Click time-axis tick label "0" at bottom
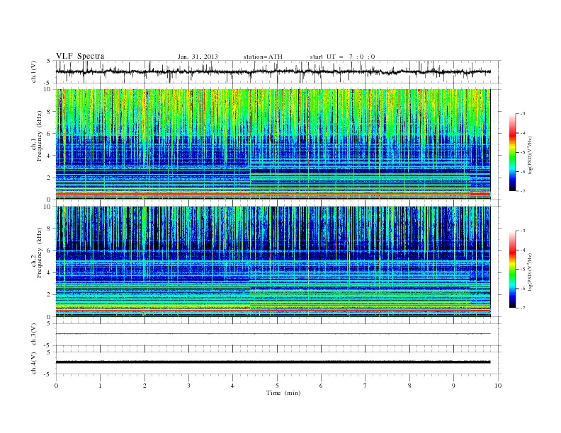The image size is (561, 433). coord(56,386)
